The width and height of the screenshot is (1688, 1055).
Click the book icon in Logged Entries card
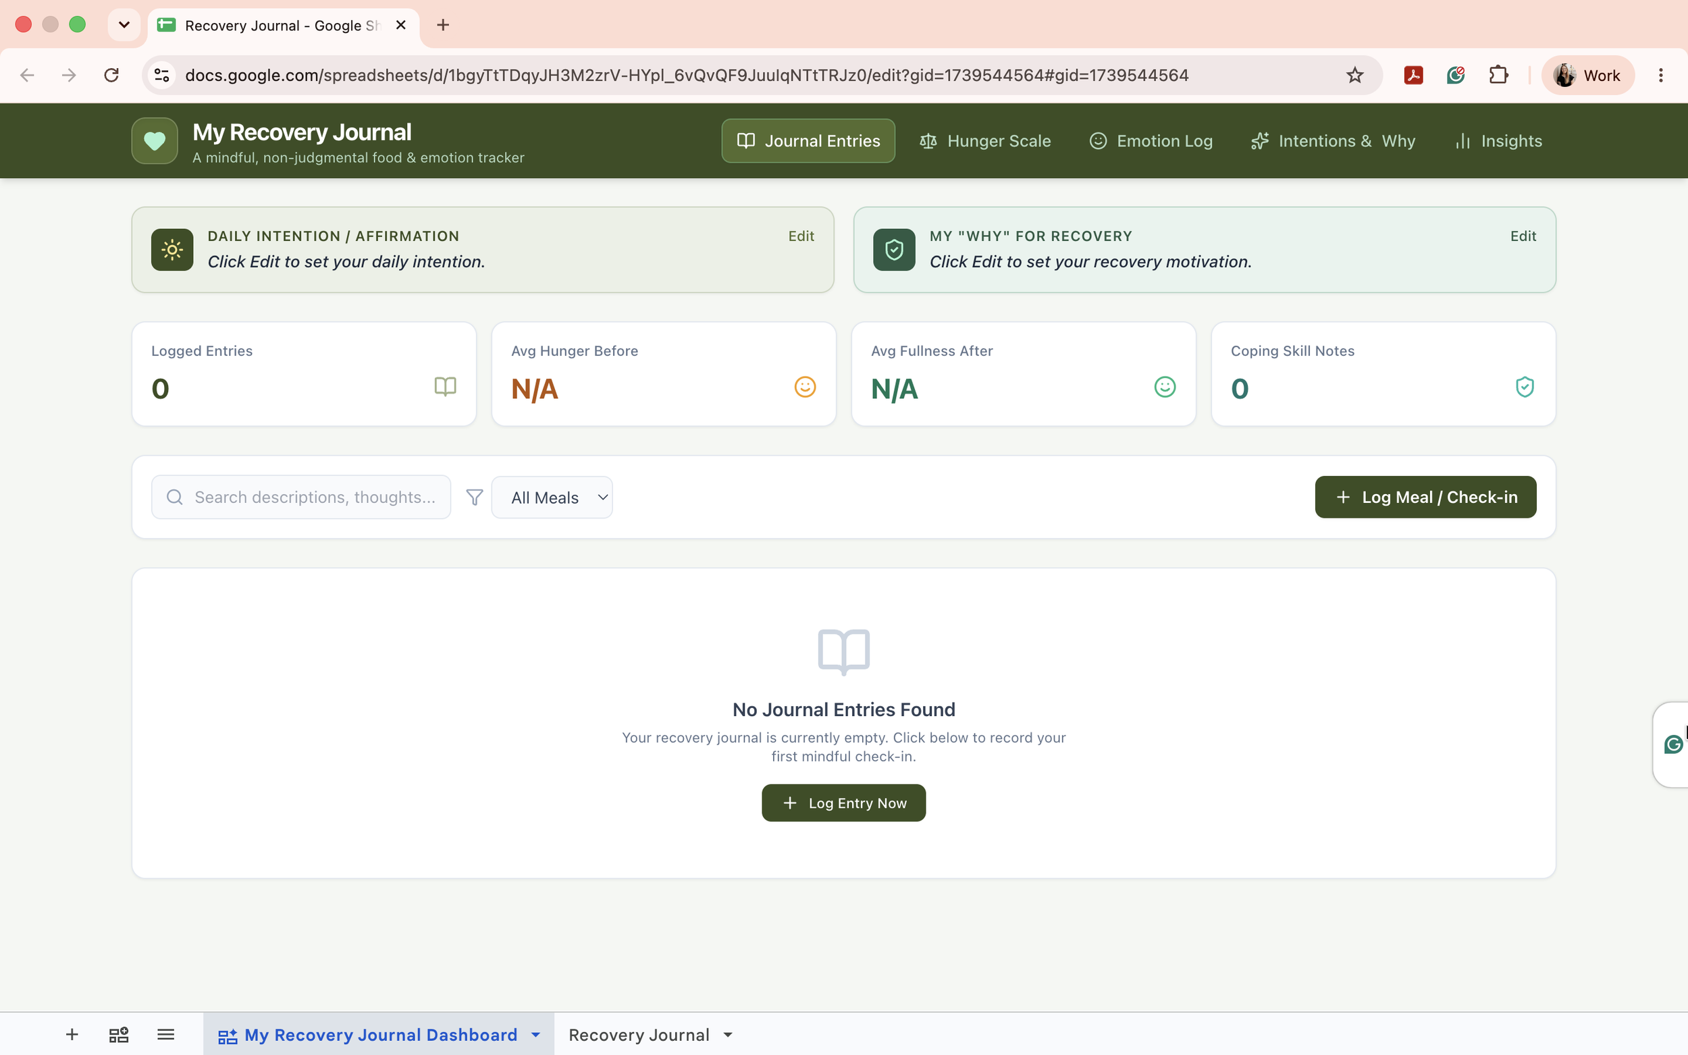pos(445,387)
